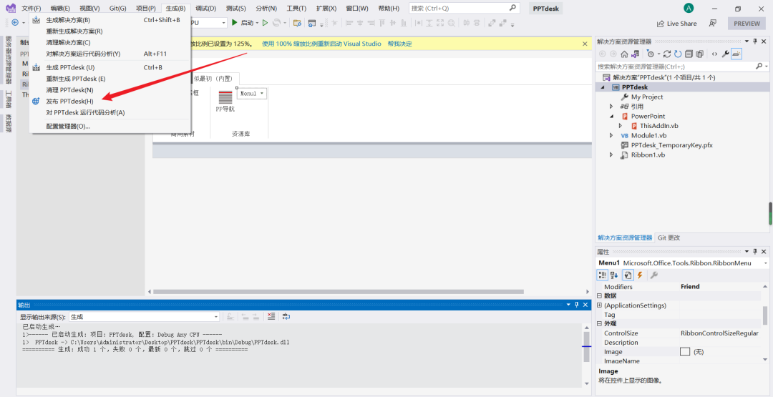Viewport: 773px width, 397px height.
Task: Expand the 引用 references node
Action: 611,107
